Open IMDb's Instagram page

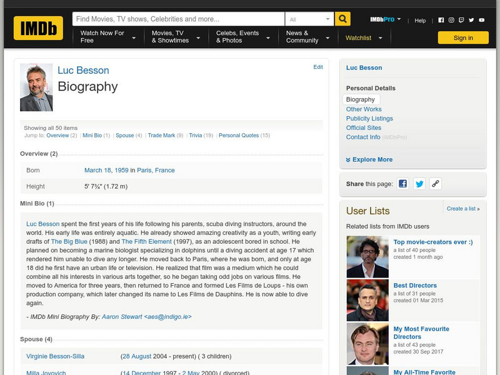tap(451, 19)
